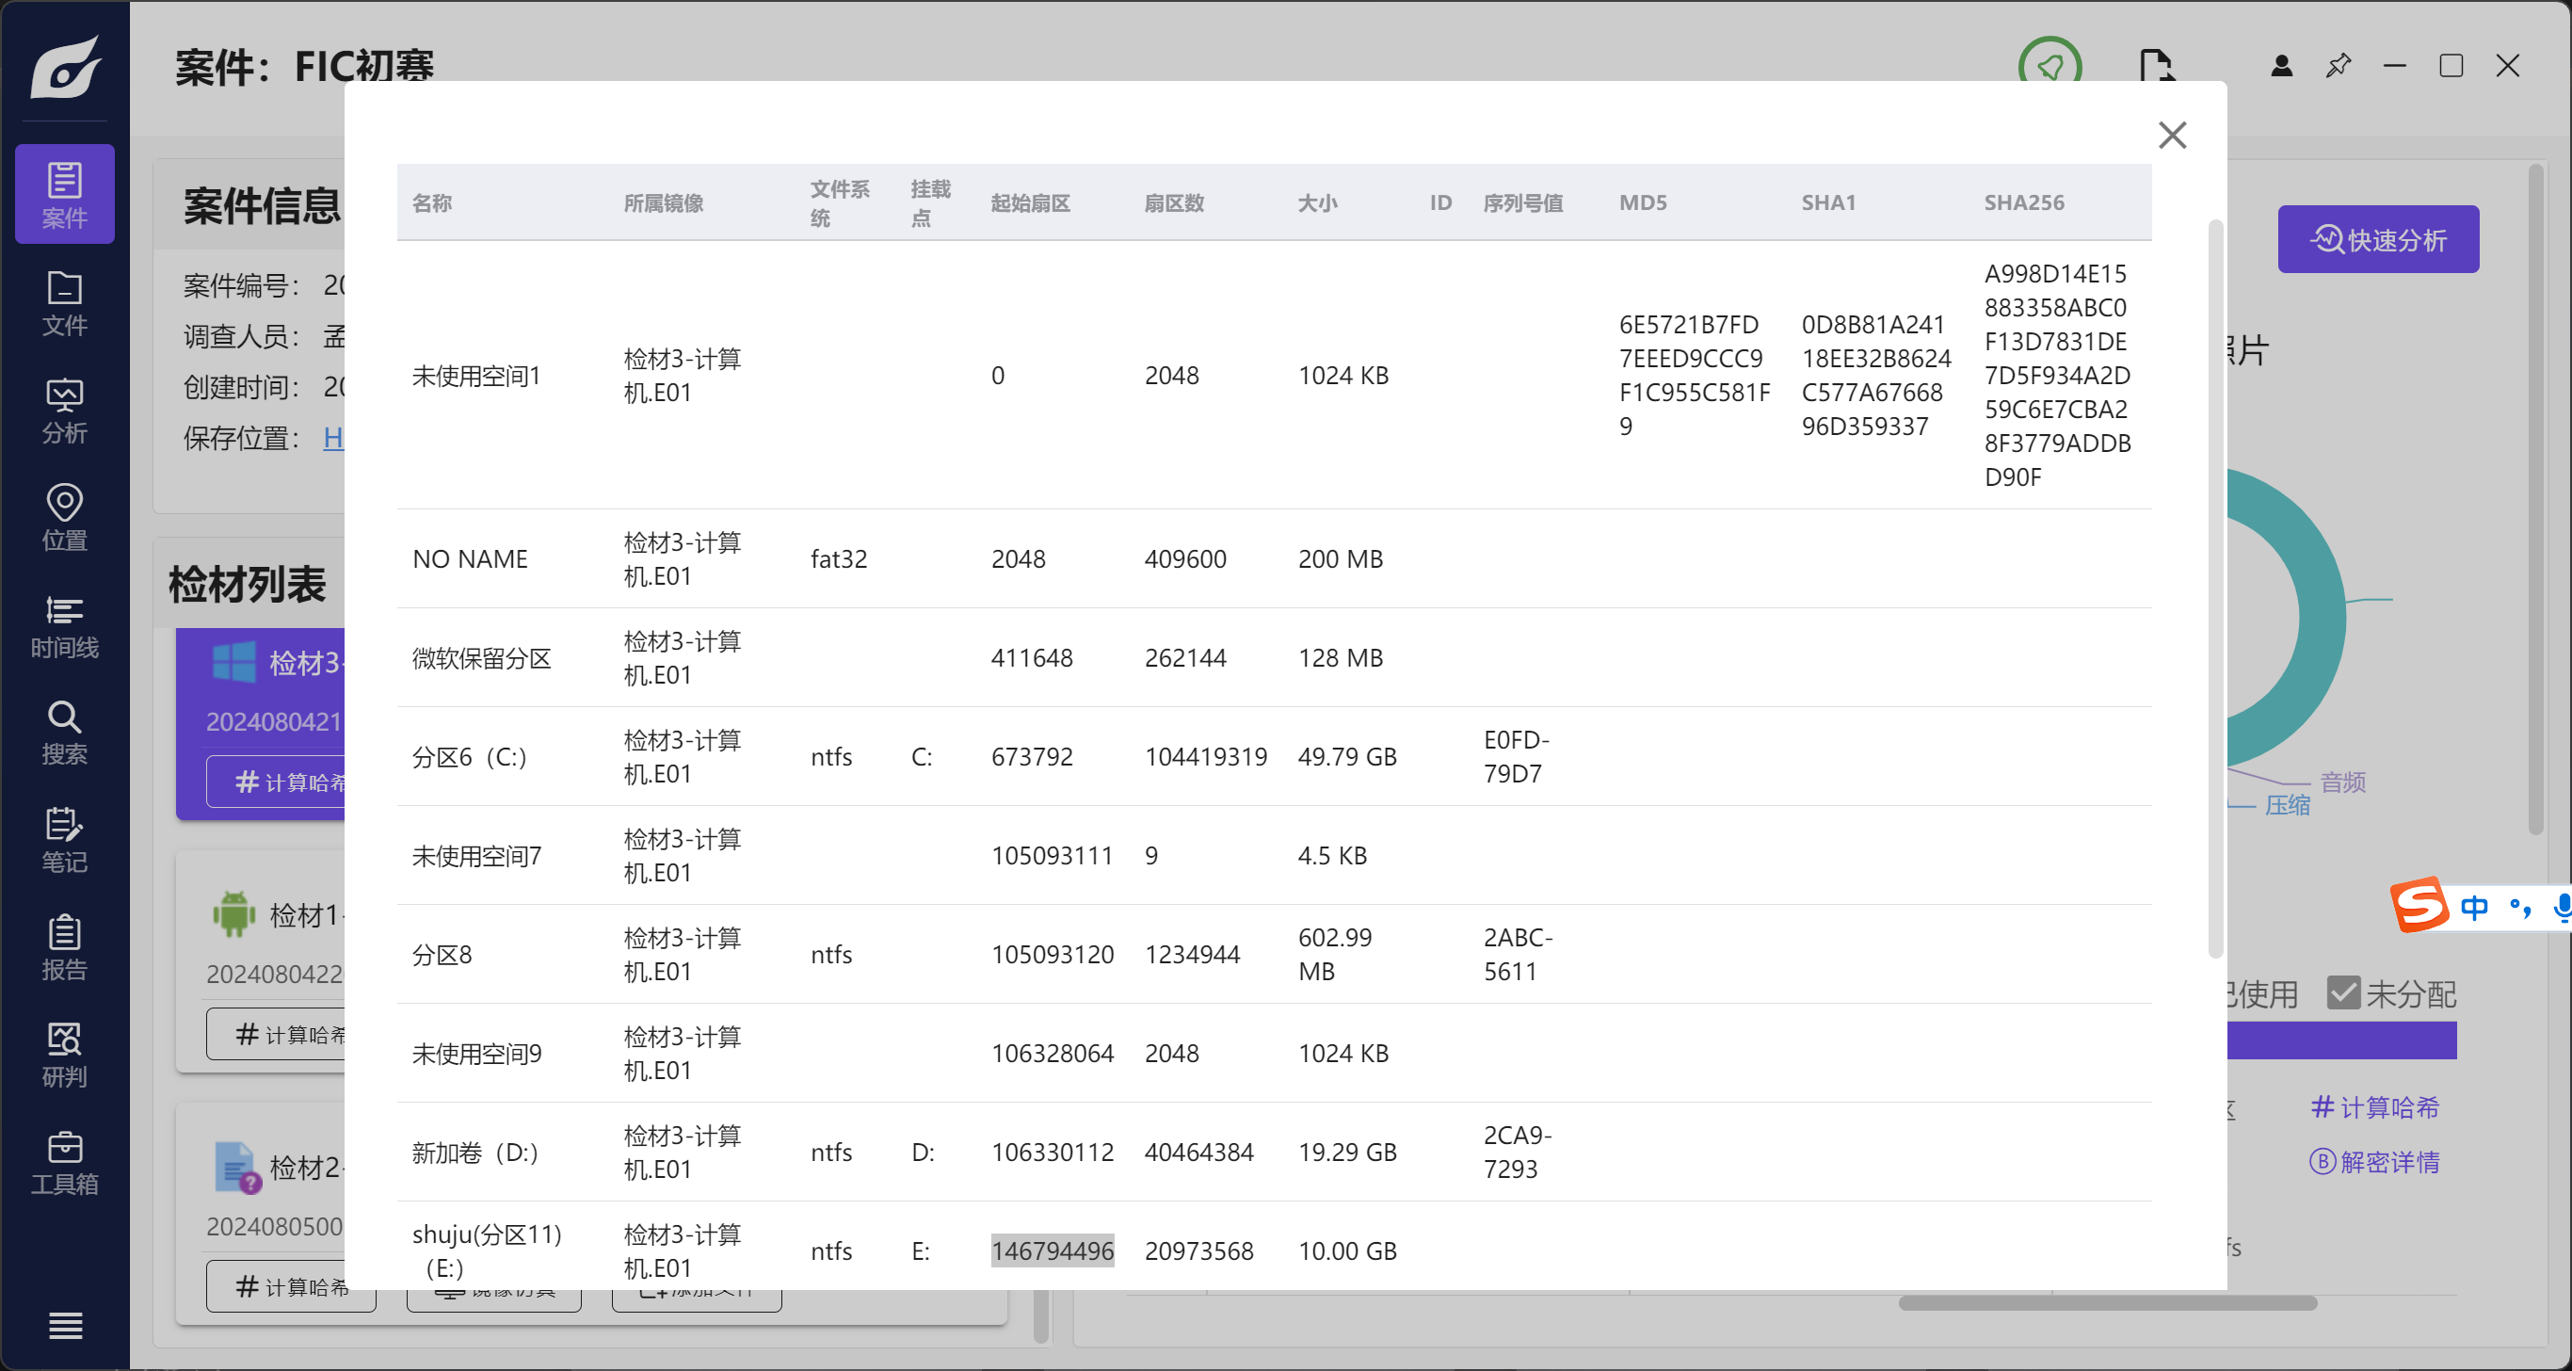Select the 新加卷（D:）row
The image size is (2572, 1371).
1274,1153
